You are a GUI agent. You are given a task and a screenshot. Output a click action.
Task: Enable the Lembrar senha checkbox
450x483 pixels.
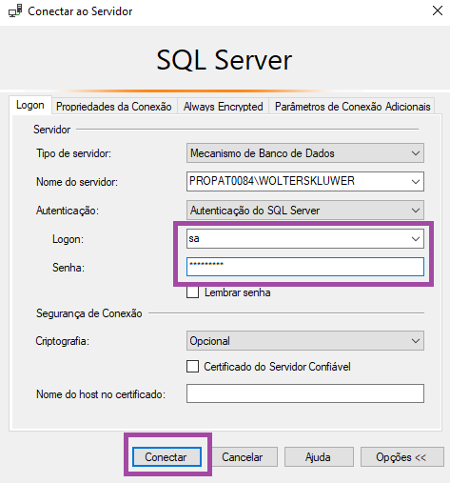pyautogui.click(x=193, y=292)
